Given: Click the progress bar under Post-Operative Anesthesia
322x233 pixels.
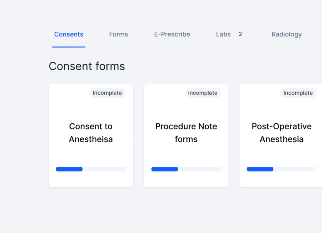Looking at the screenshot, I should [x=281, y=169].
